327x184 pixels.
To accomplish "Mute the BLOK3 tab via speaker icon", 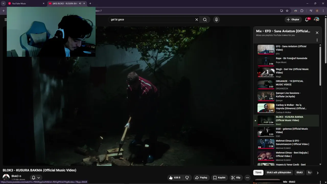I will (x=80, y=4).
